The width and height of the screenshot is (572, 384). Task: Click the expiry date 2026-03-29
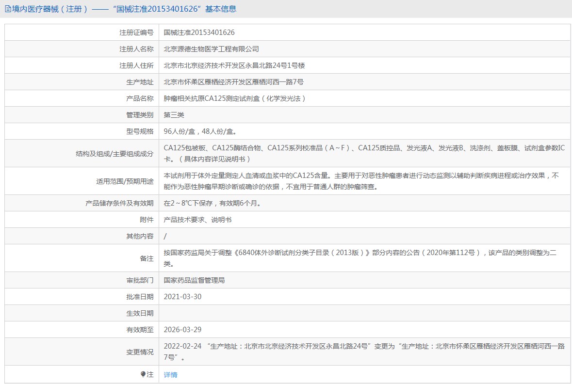click(182, 330)
